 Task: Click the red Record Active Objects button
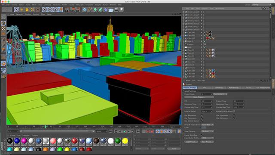pos(148,131)
